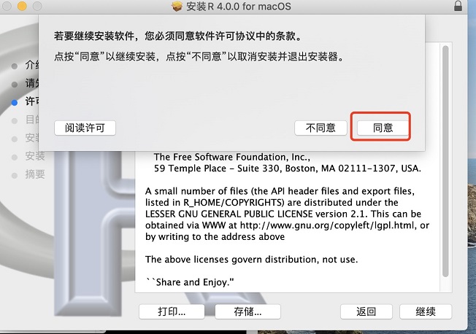The image size is (476, 334).
Task: Click the gray bullet beside 摘要 step
Action: click(15, 175)
